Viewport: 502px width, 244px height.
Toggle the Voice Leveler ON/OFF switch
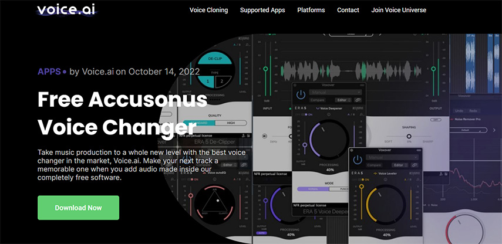coord(362,179)
